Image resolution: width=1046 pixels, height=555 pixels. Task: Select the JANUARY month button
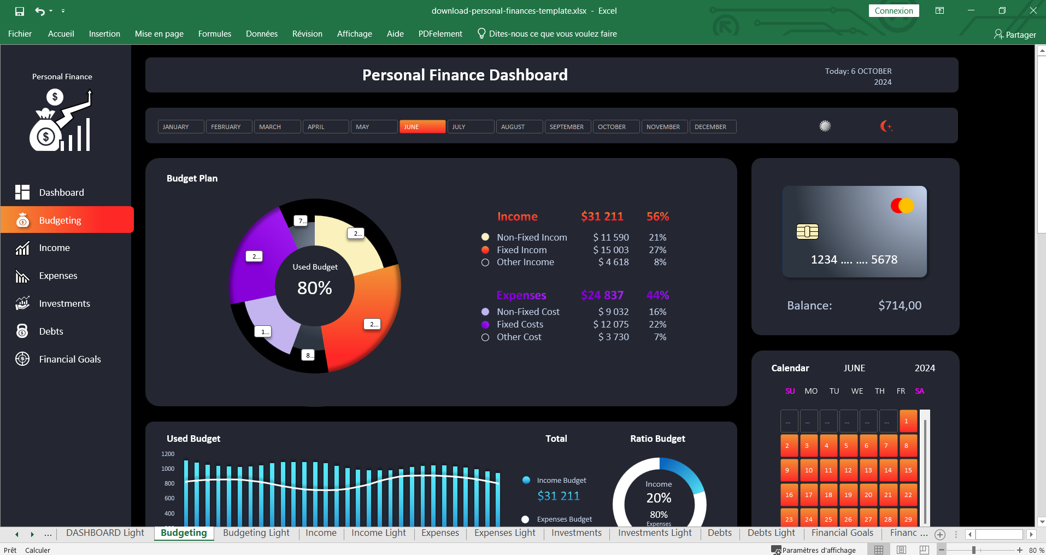pyautogui.click(x=181, y=127)
